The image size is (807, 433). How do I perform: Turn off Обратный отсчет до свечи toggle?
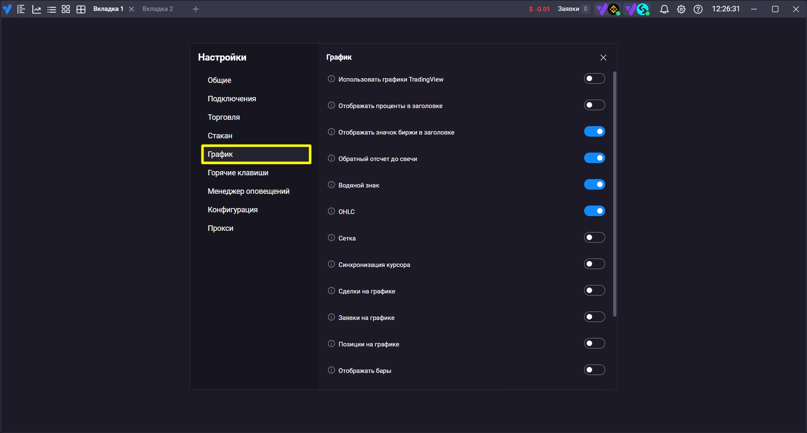[x=594, y=158]
